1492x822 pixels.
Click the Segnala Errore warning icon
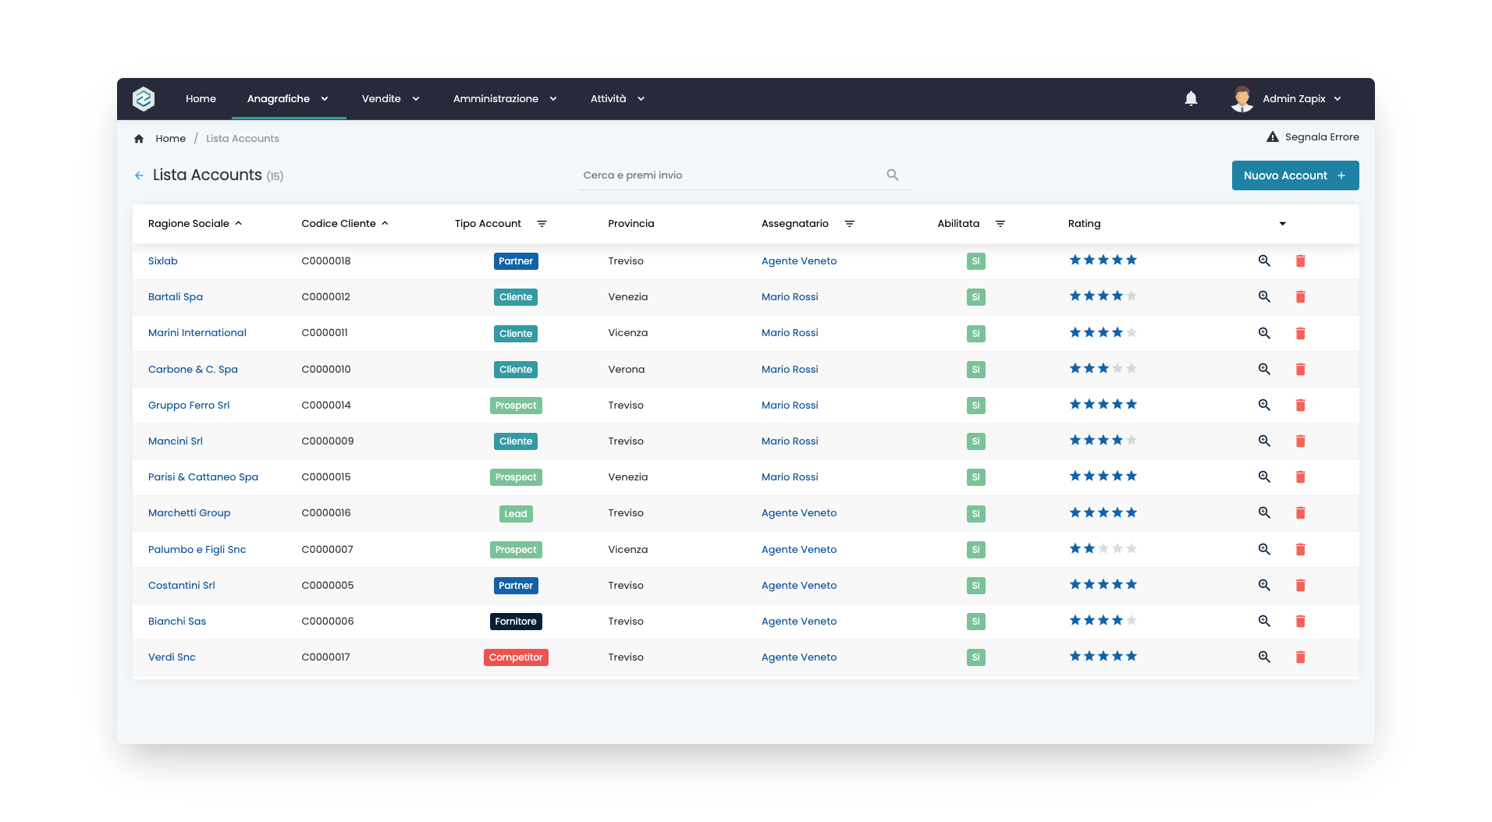click(x=1273, y=137)
